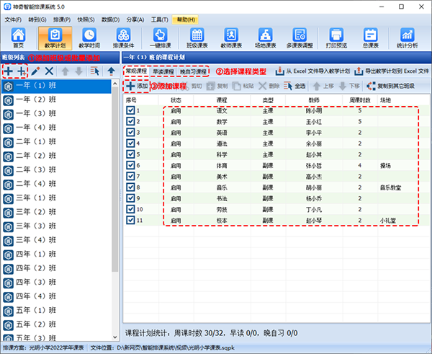Screen dimensions: 432x354
Task: Click the pencil edit icon in class list
Action: coord(35,71)
